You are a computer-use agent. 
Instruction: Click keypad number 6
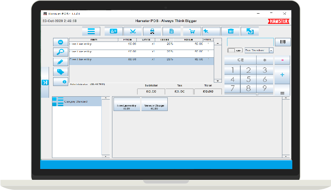point(265,79)
